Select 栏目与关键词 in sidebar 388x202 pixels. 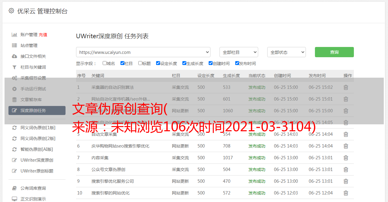(33, 67)
